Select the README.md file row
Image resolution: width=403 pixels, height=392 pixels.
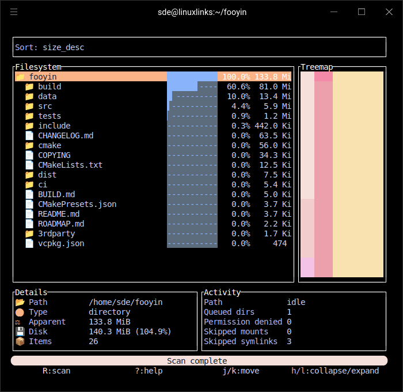click(59, 214)
